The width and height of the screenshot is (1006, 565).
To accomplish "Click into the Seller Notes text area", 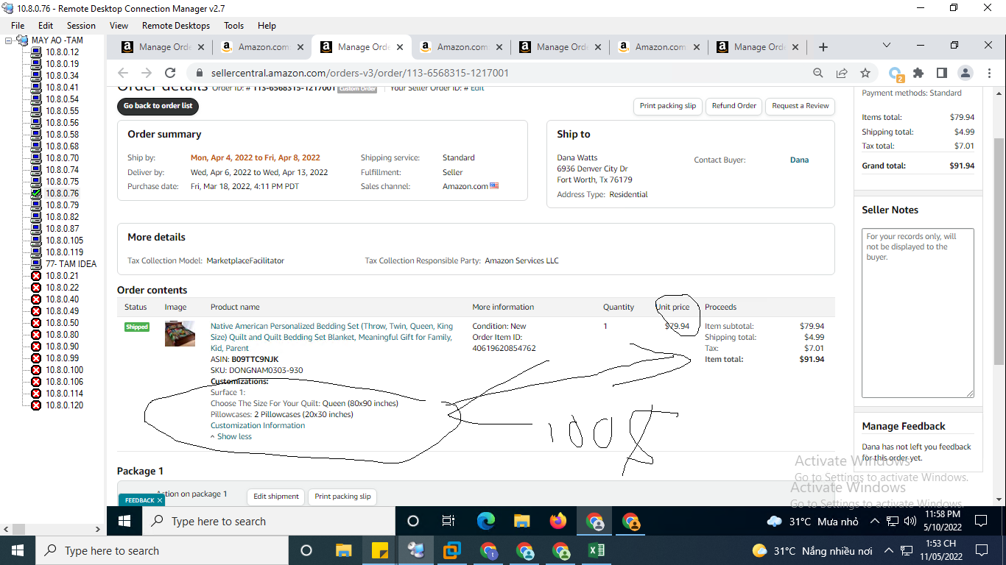I will point(918,313).
